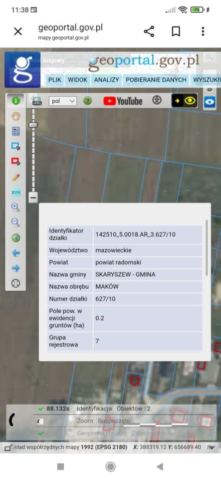Expand coordinate system options arrow
Image resolution: width=221 pixels, height=480 pixels.
coord(211,447)
